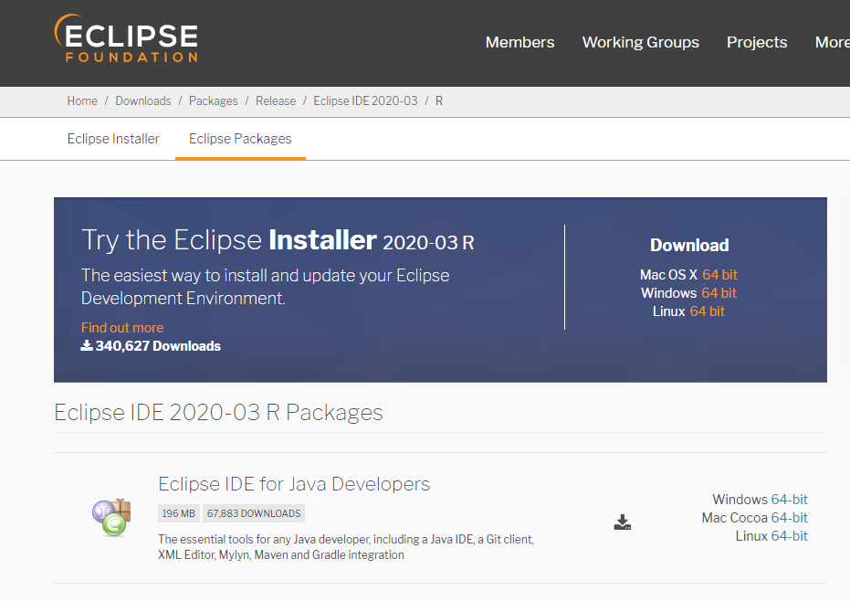Viewport: 850px width, 601px height.
Task: Open the More menu in header
Action: click(x=832, y=42)
